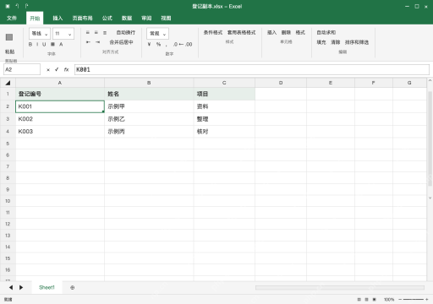Toggle Italic (I) formatting
This screenshot has width=433, height=304.
point(37,45)
